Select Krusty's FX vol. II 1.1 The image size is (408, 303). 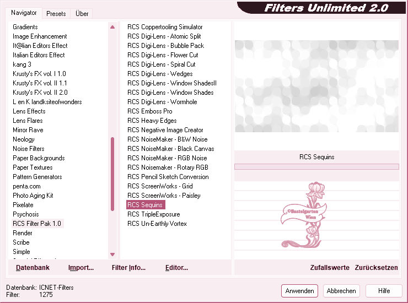tap(40, 83)
